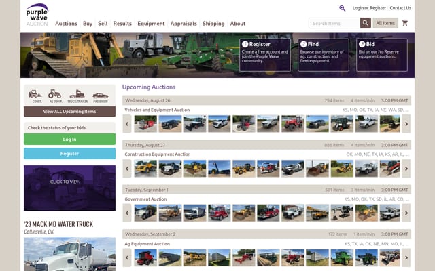Open the Auctions menu
Screen dimensions: 435x271
[66, 24]
